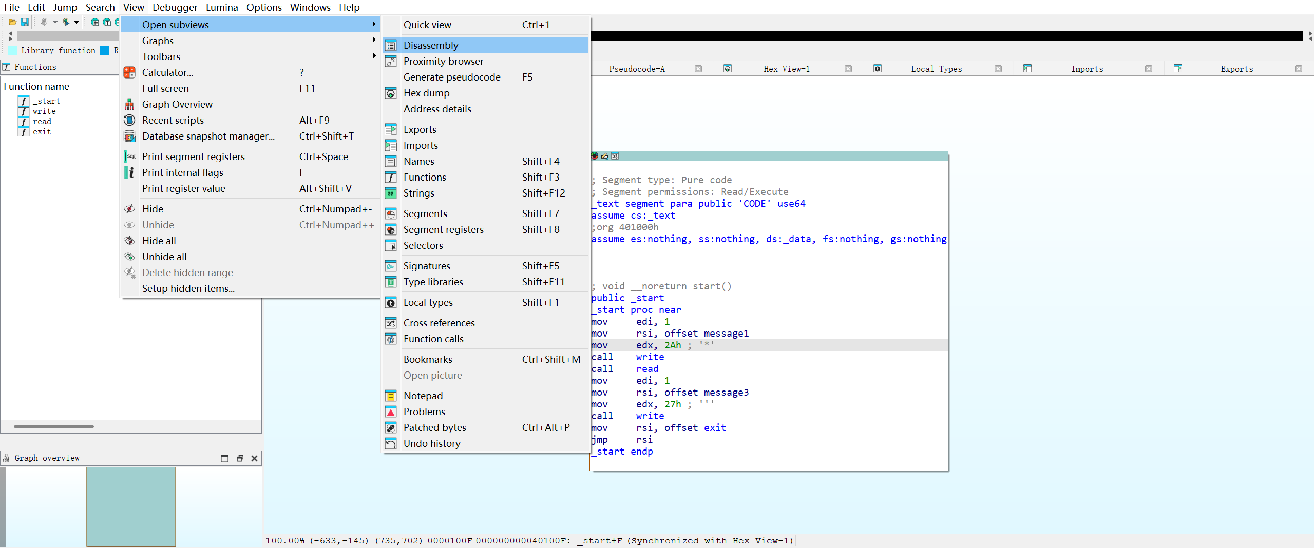1314x548 pixels.
Task: Click the navigation band left arrow
Action: coord(10,33)
